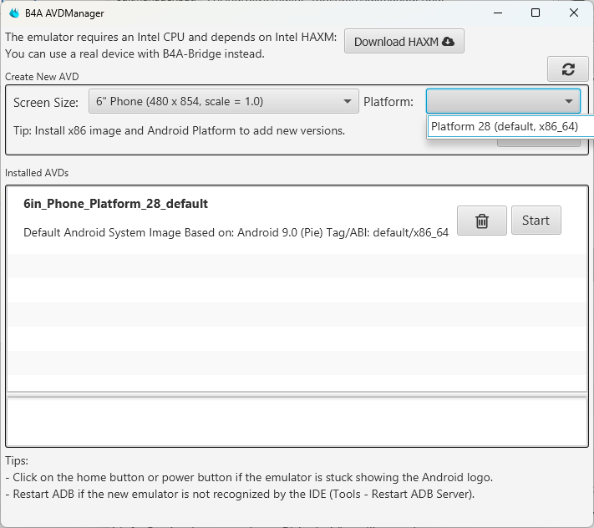Choose Platform 28 (default, x86_64) option
Viewport: 594px width, 528px height.
pyautogui.click(x=505, y=126)
